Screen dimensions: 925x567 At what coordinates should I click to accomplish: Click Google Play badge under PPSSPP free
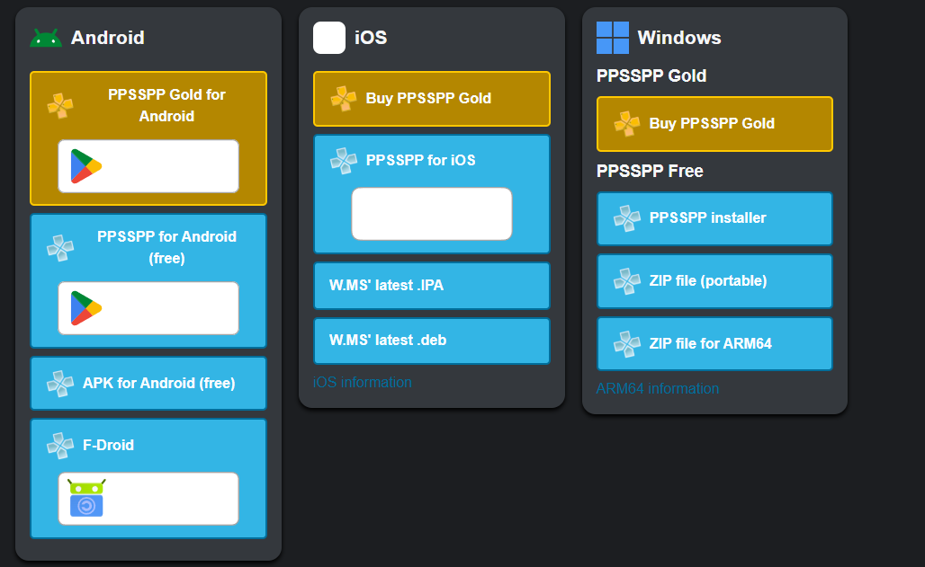pyautogui.click(x=148, y=308)
